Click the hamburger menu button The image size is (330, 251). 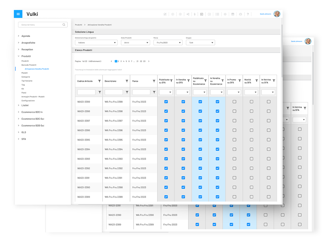point(18,14)
